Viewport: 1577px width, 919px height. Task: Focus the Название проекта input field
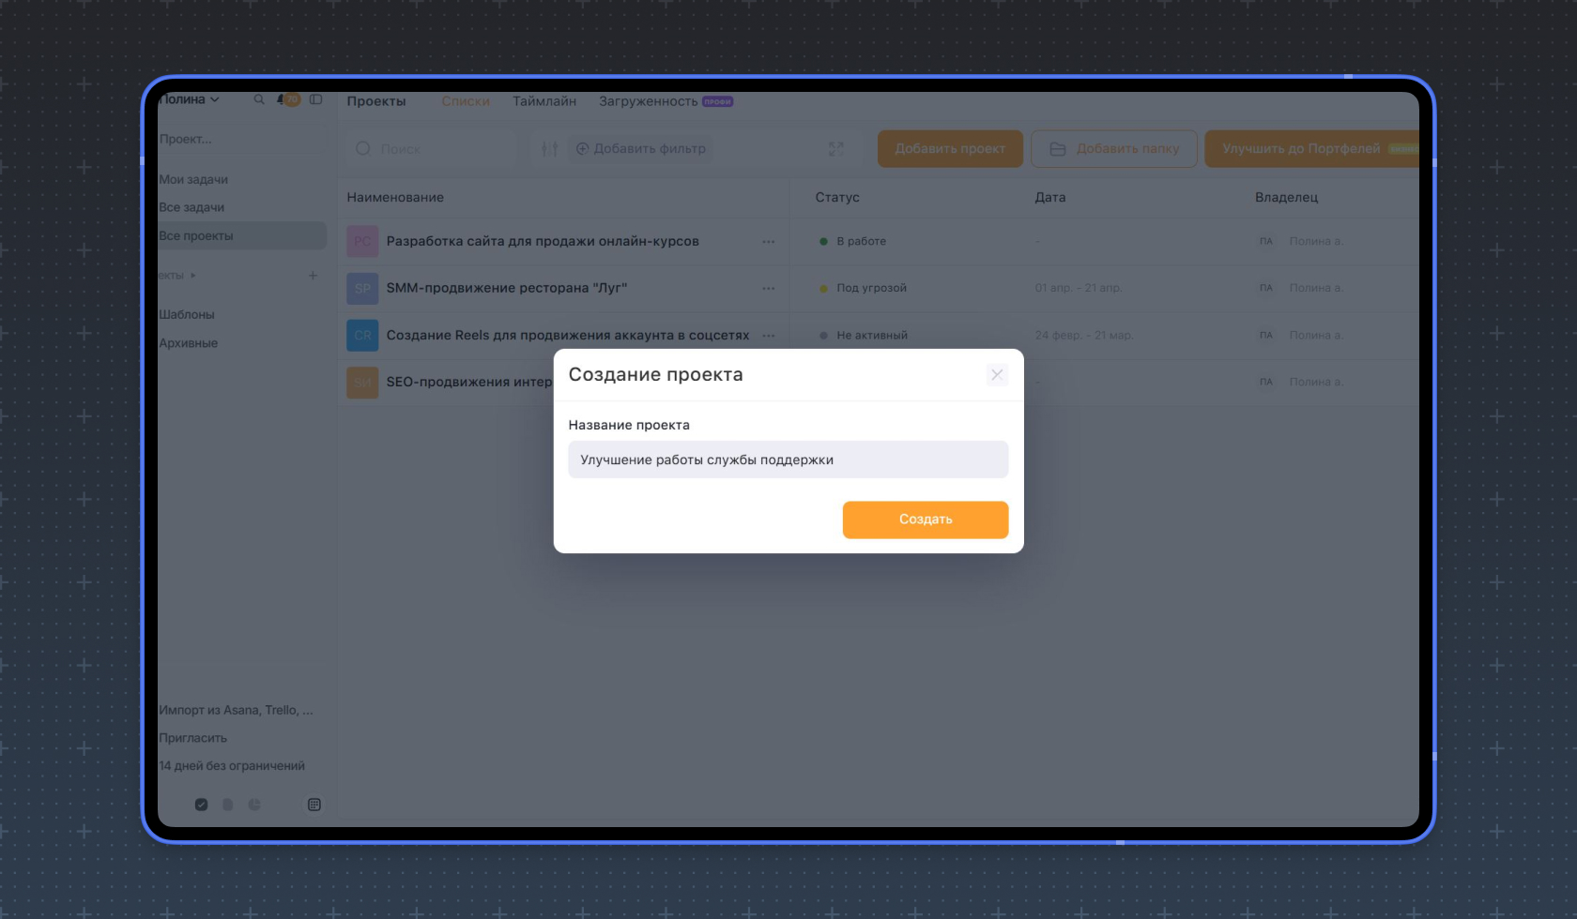tap(788, 459)
